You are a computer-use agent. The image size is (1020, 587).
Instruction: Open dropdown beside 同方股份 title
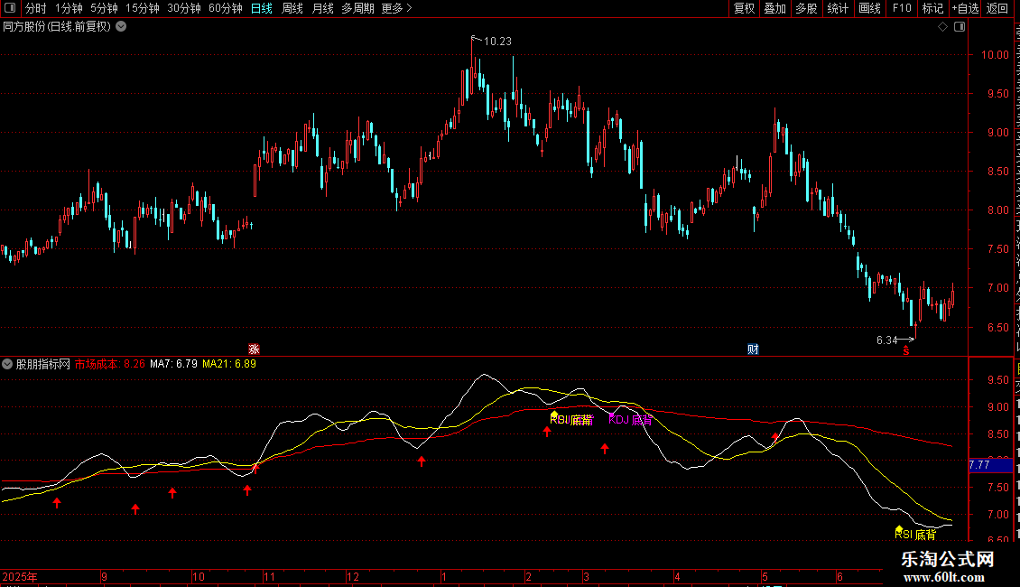coord(121,27)
